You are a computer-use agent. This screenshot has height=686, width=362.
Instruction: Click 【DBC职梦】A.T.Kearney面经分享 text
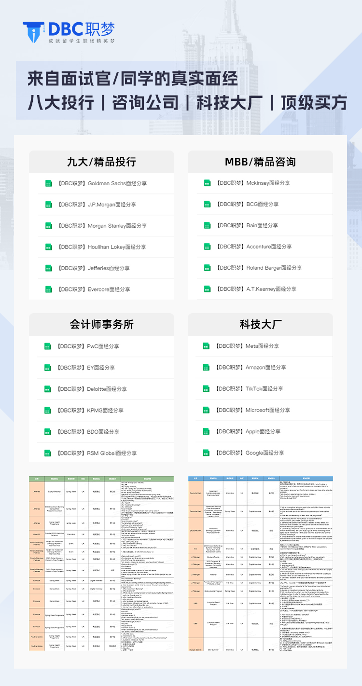tap(255, 289)
